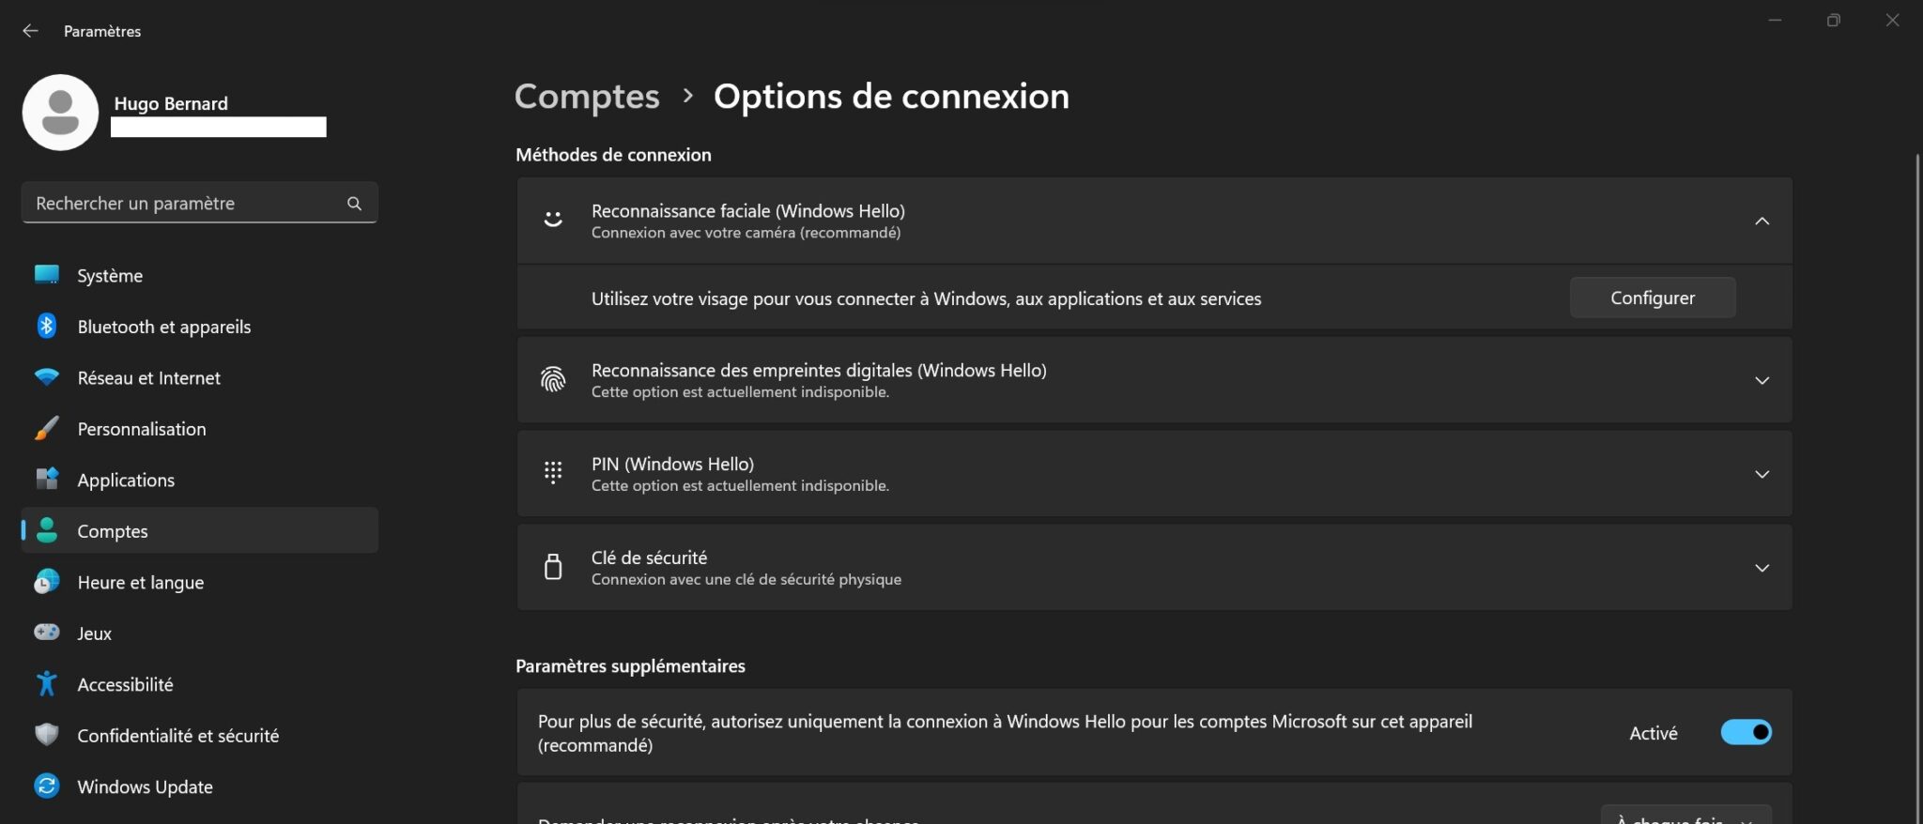The height and width of the screenshot is (824, 1923).
Task: Disable Windows Hello-only sign-in for Microsoft accounts
Action: (1746, 732)
